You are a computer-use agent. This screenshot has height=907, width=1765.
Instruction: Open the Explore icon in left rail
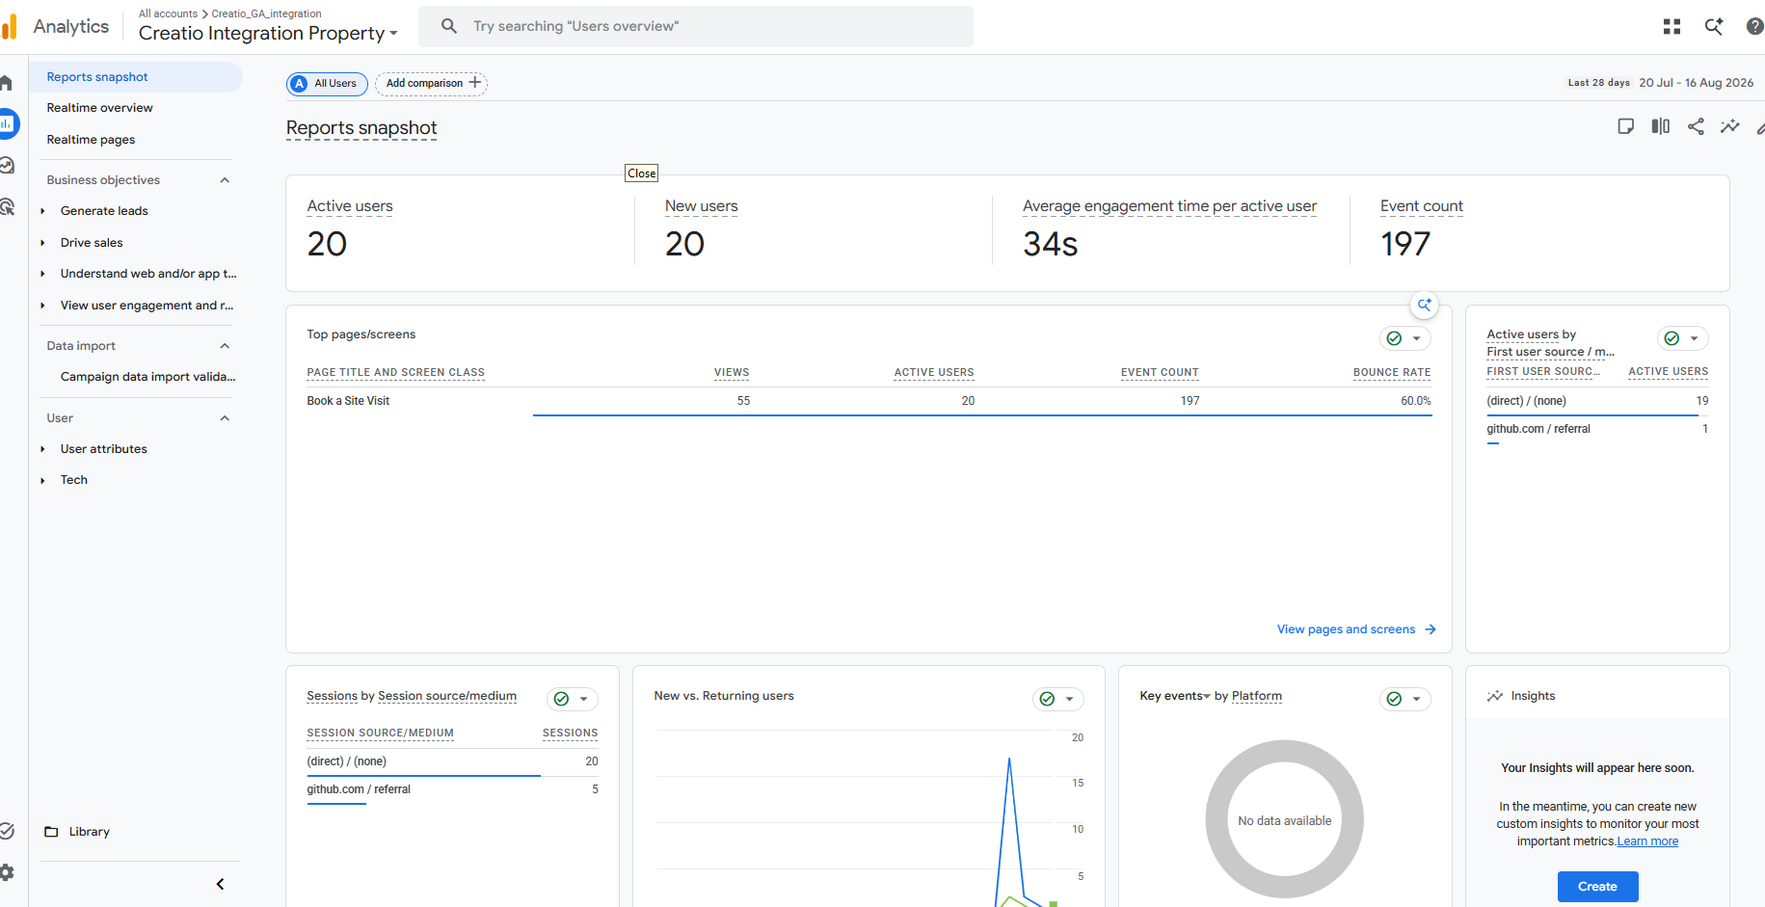coord(7,165)
